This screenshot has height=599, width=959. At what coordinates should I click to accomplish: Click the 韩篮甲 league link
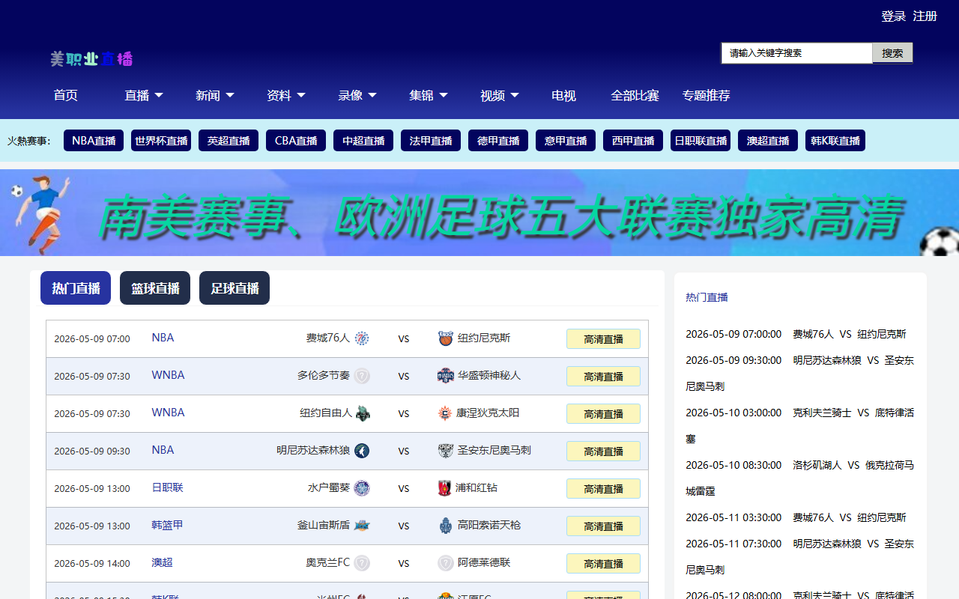tap(167, 525)
